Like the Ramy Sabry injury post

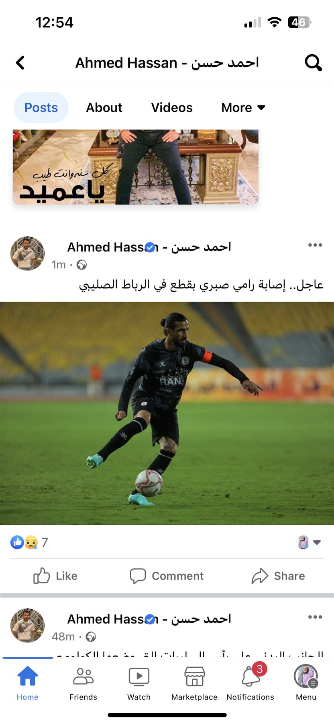click(55, 576)
